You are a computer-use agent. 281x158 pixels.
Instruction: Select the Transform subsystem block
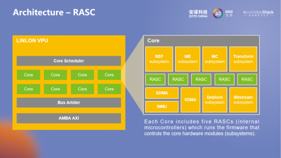tap(243, 59)
